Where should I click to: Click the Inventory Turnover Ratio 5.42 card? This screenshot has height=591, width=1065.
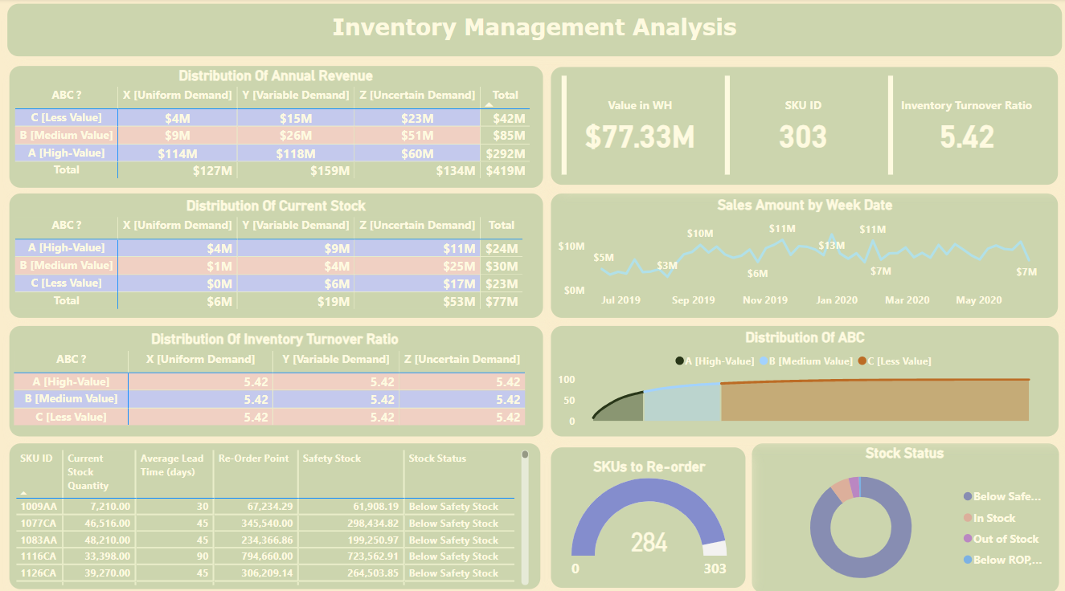tap(966, 125)
